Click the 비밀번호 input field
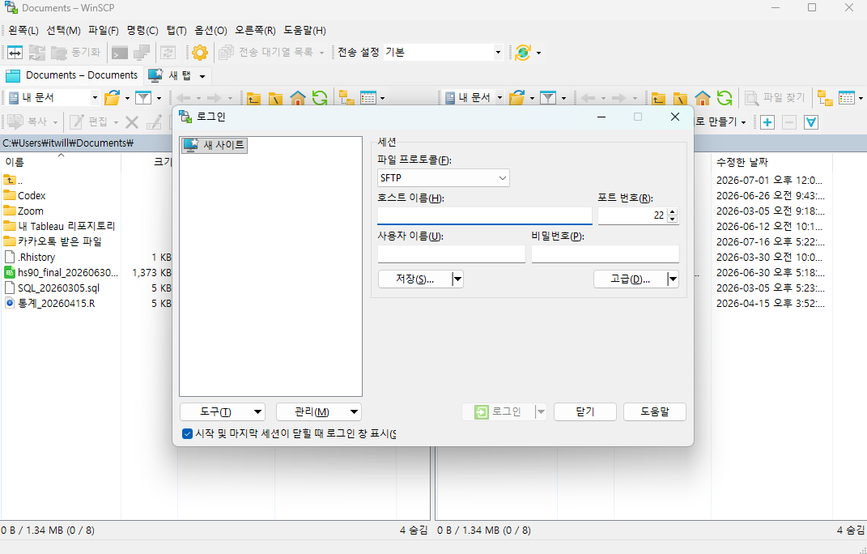This screenshot has height=554, width=867. 605,254
